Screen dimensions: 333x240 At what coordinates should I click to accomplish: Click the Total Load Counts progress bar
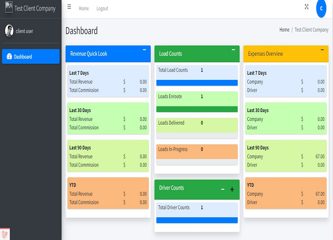pos(197,83)
